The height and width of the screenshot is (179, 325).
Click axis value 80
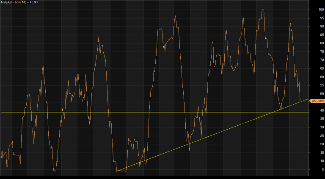322,43
